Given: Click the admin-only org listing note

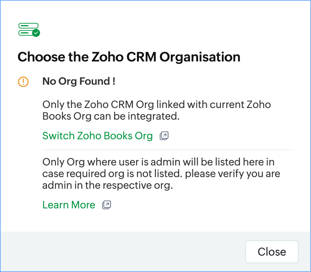Looking at the screenshot, I should (x=161, y=173).
